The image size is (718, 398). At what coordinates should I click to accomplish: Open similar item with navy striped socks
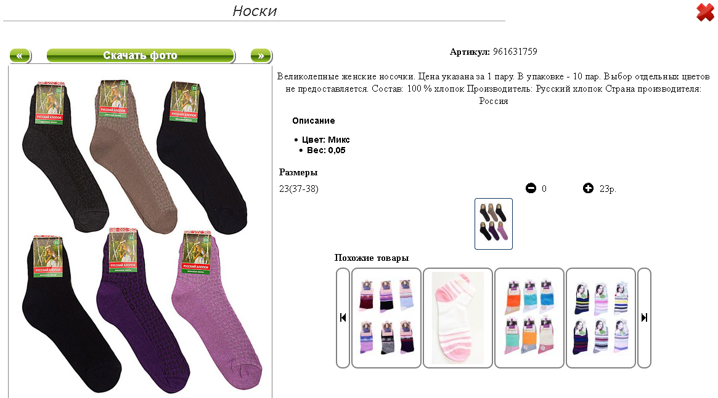pos(601,317)
